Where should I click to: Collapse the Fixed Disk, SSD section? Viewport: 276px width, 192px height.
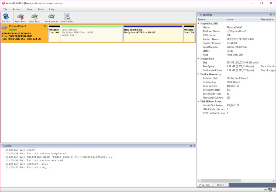coord(198,23)
